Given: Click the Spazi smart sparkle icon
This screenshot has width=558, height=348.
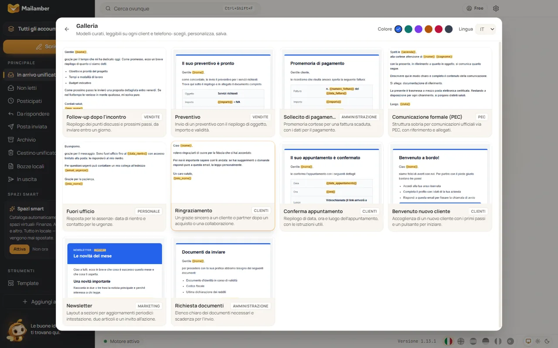Looking at the screenshot, I should [12, 209].
